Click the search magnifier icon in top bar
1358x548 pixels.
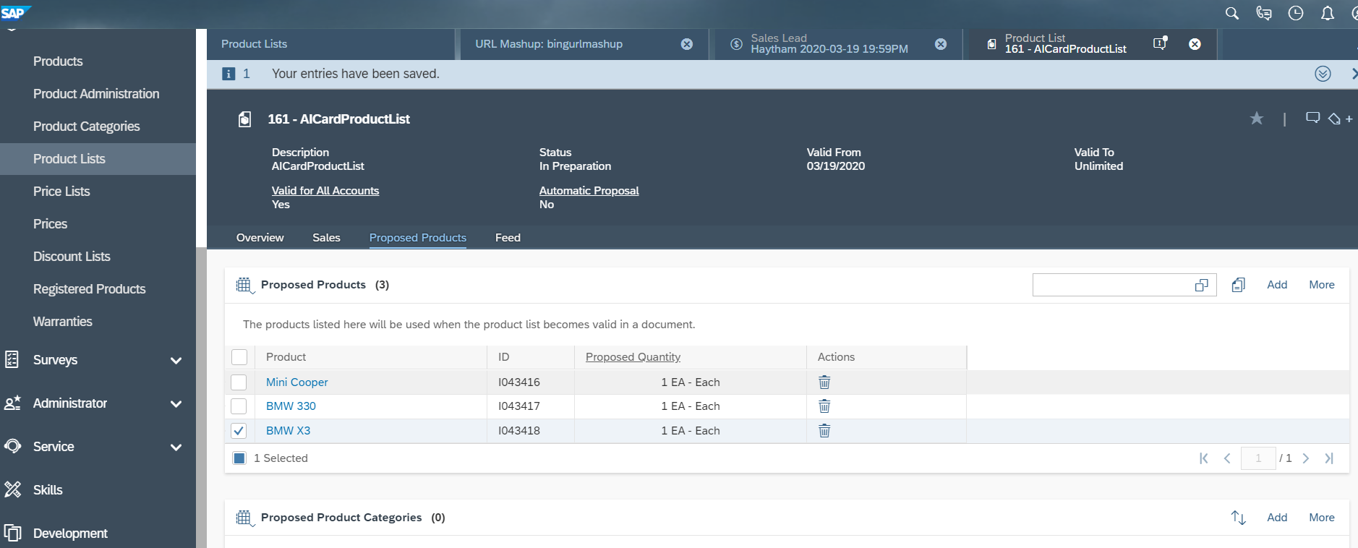point(1232,13)
